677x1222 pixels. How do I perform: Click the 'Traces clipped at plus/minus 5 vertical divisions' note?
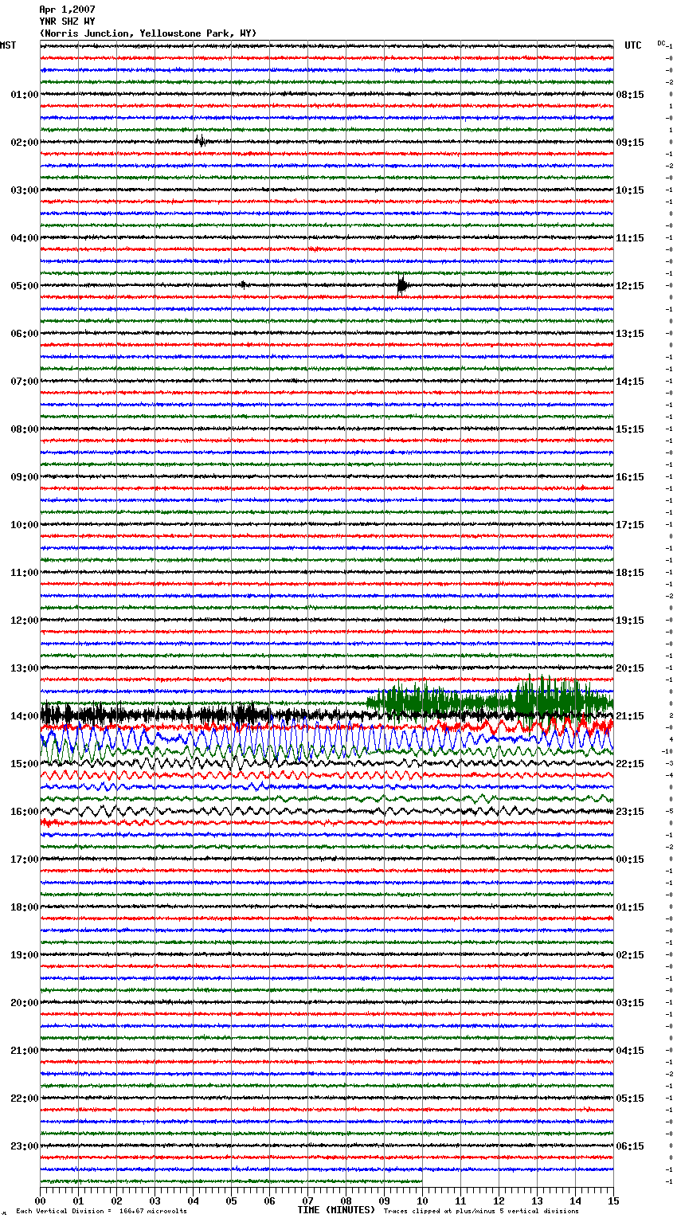point(481,1211)
